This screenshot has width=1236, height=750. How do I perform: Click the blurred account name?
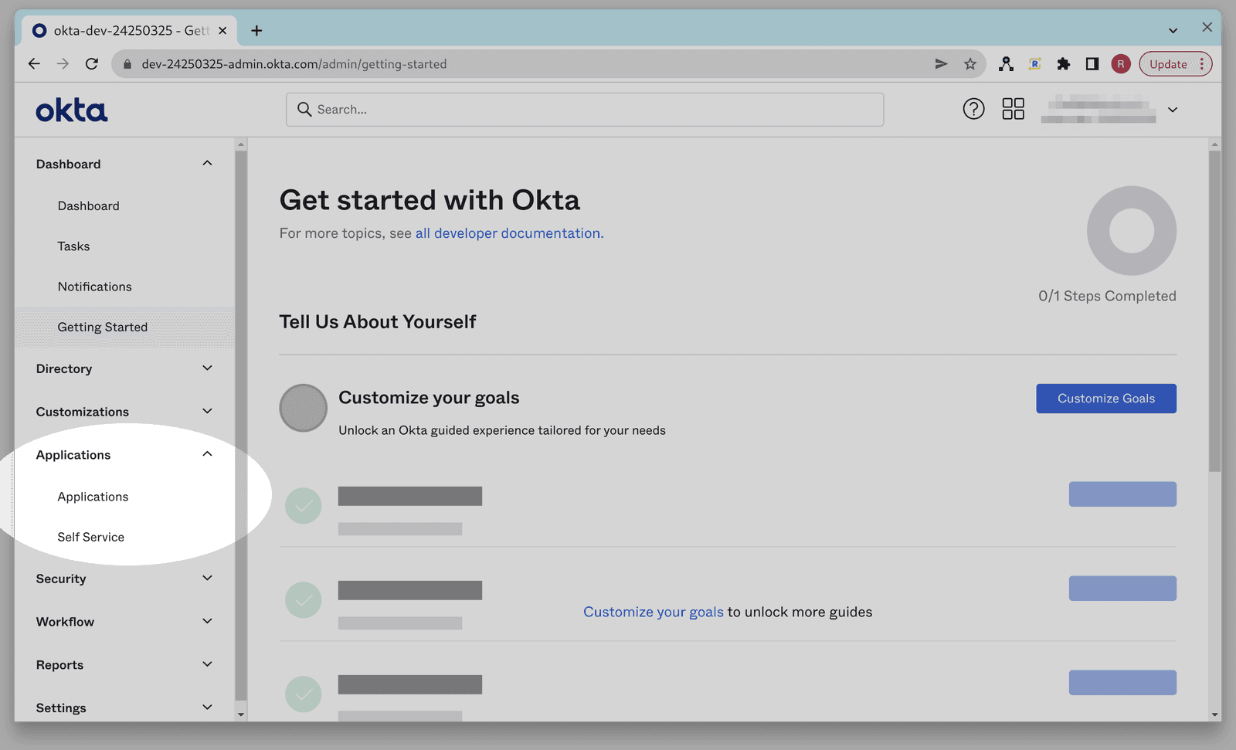coord(1098,109)
